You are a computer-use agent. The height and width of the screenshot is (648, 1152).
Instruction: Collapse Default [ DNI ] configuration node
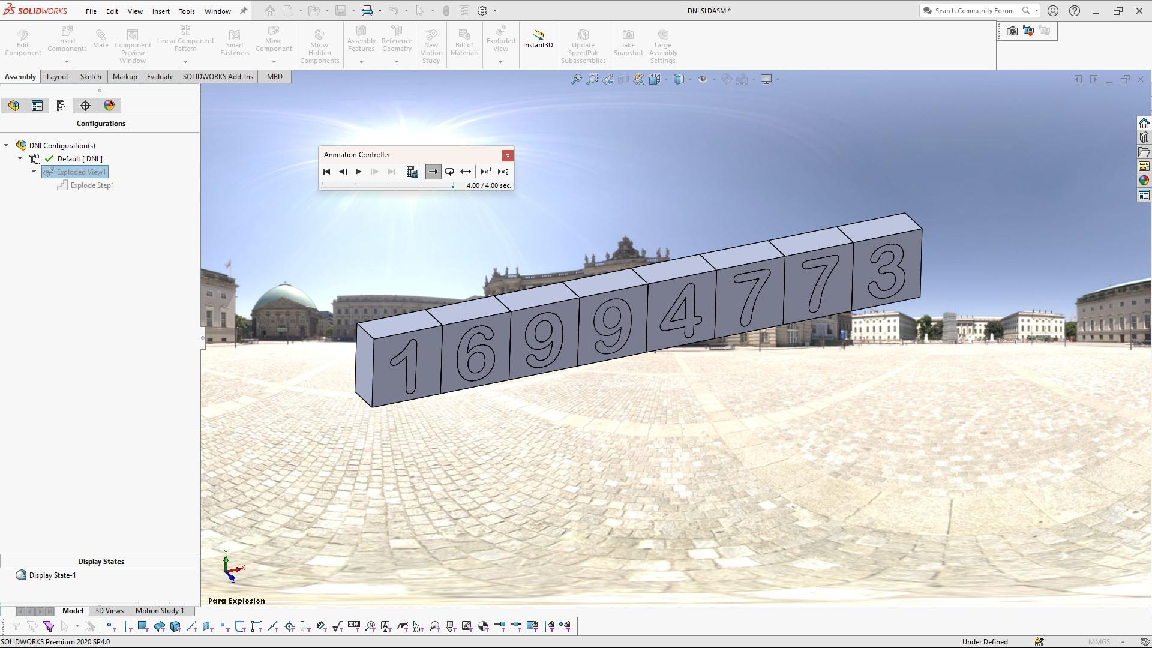pos(20,158)
